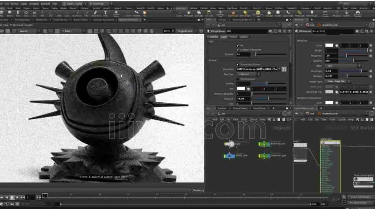
Task: Expand the network path dropdown in material pane
Action: pos(366,25)
